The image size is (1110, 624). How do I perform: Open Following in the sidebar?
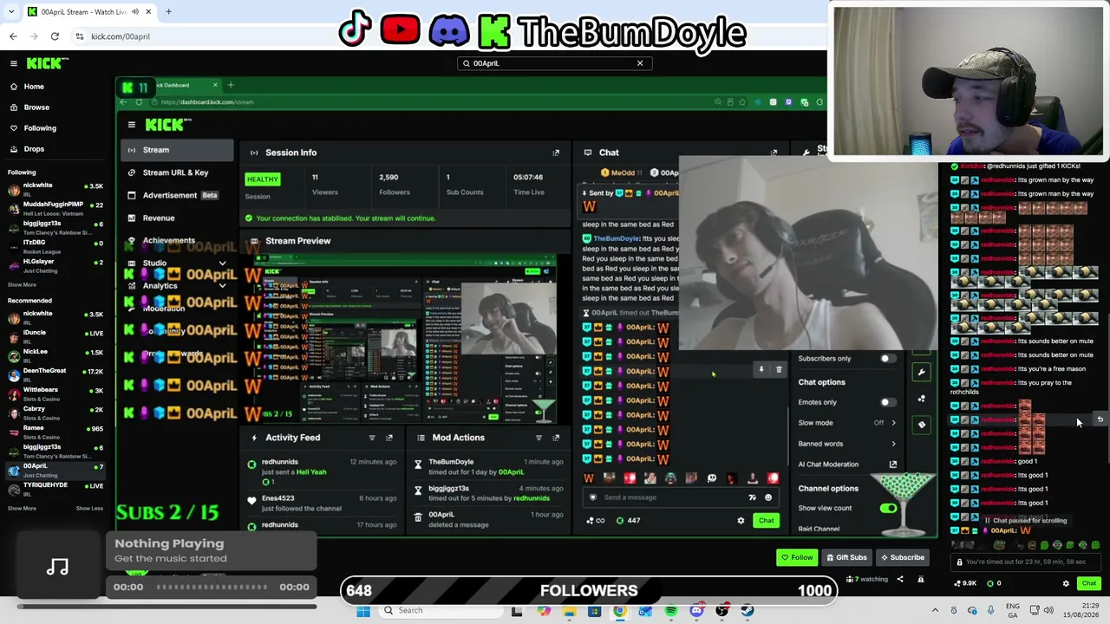pos(40,128)
